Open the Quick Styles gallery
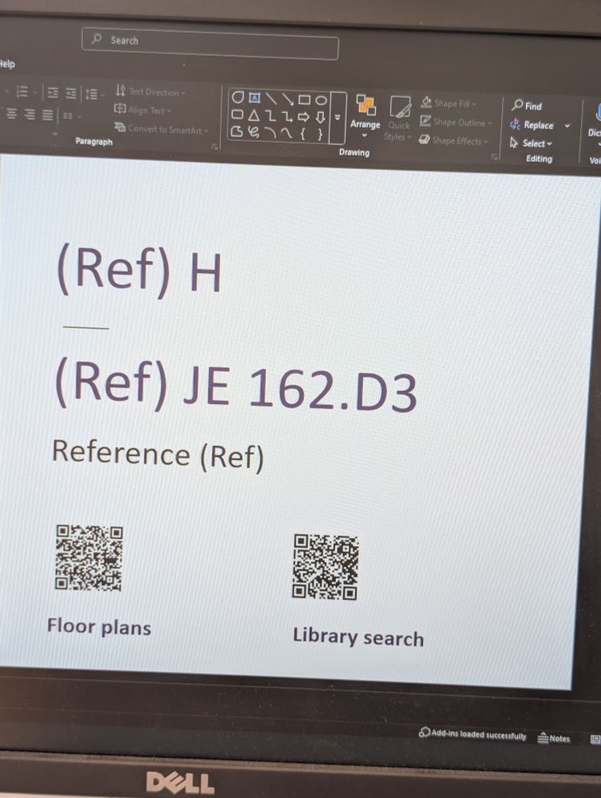The height and width of the screenshot is (798, 601). 398,119
